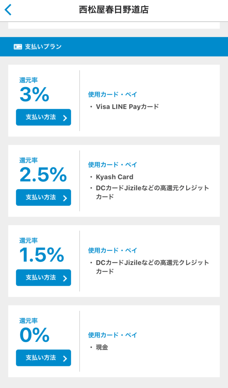Viewport: 228px width, 388px height.
Task: Tap 使用カード・ペイ label in the 0% card
Action: click(112, 335)
